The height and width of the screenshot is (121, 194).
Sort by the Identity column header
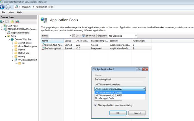[120, 41]
